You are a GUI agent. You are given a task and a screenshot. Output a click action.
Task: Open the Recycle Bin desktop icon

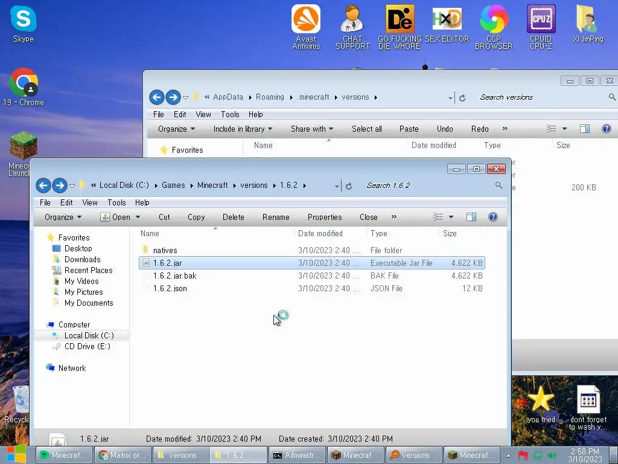[x=16, y=404]
